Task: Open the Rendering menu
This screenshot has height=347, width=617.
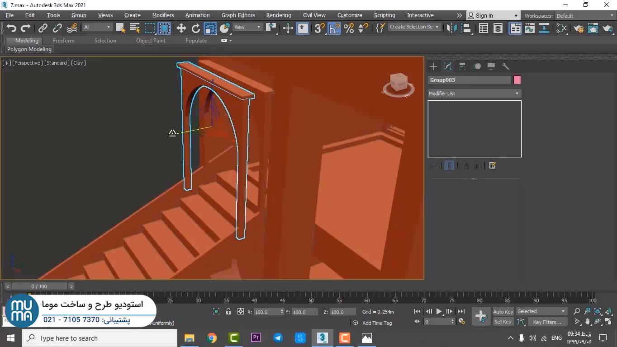Action: pos(278,15)
